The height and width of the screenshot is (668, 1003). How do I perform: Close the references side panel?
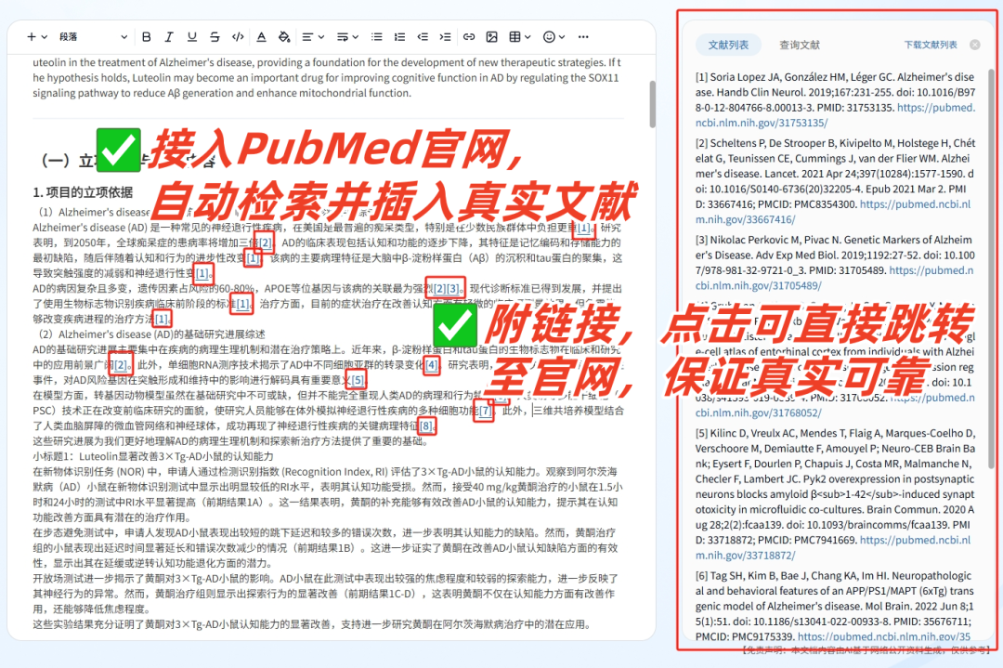(x=975, y=45)
